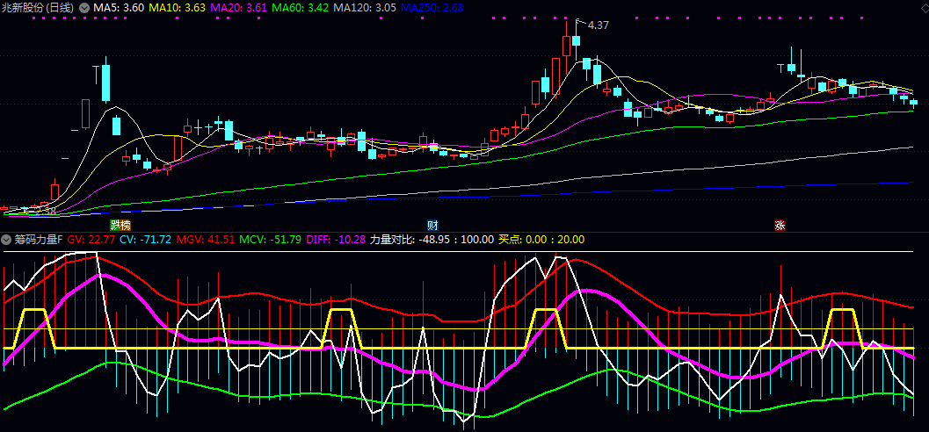Select the 筹码力量F indicator name
Screen dimensions: 929x432
pyautogui.click(x=39, y=239)
